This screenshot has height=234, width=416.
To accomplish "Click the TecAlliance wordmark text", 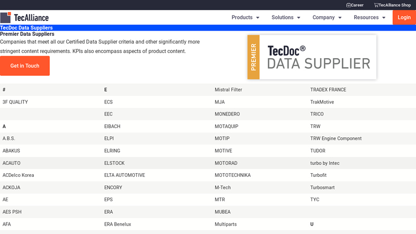I will (31, 18).
